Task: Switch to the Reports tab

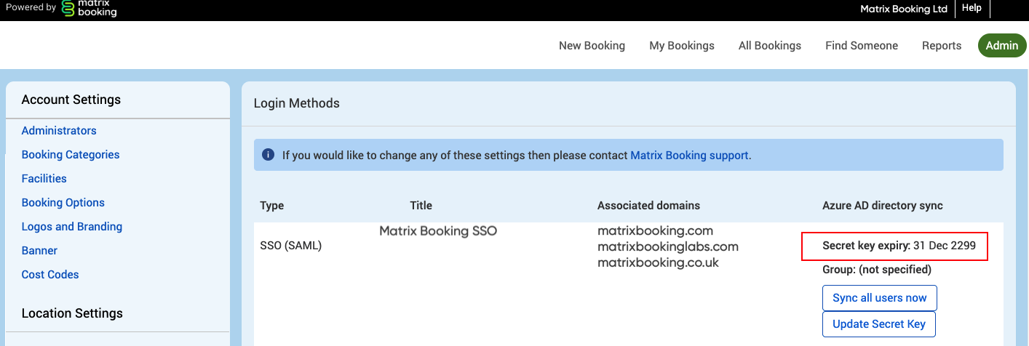Action: coord(941,46)
